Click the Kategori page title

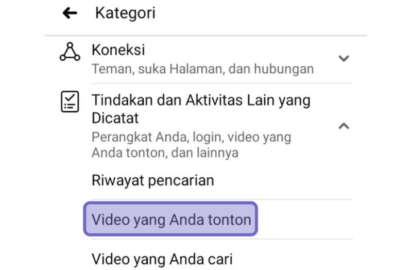click(125, 13)
